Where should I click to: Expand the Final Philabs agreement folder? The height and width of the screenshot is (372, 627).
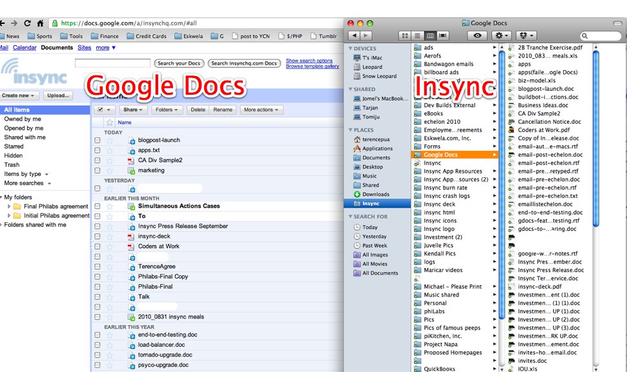[x=9, y=206]
